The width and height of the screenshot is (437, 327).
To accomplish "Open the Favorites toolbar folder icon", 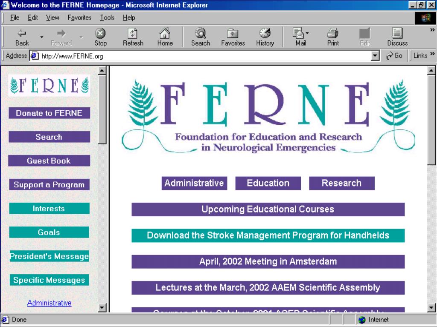I will (233, 37).
